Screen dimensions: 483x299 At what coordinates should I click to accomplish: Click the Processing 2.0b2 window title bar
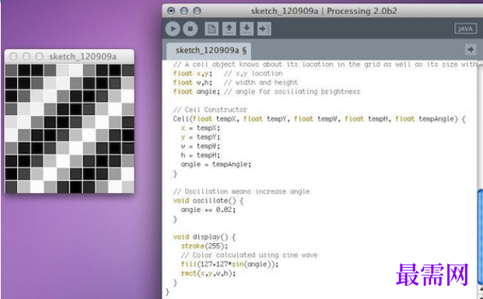324,11
